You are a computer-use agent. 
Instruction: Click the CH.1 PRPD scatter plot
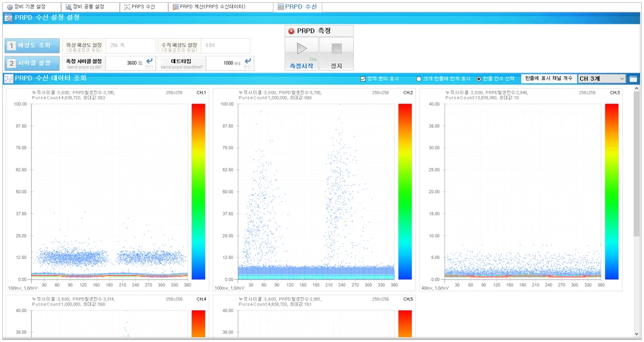[110, 191]
